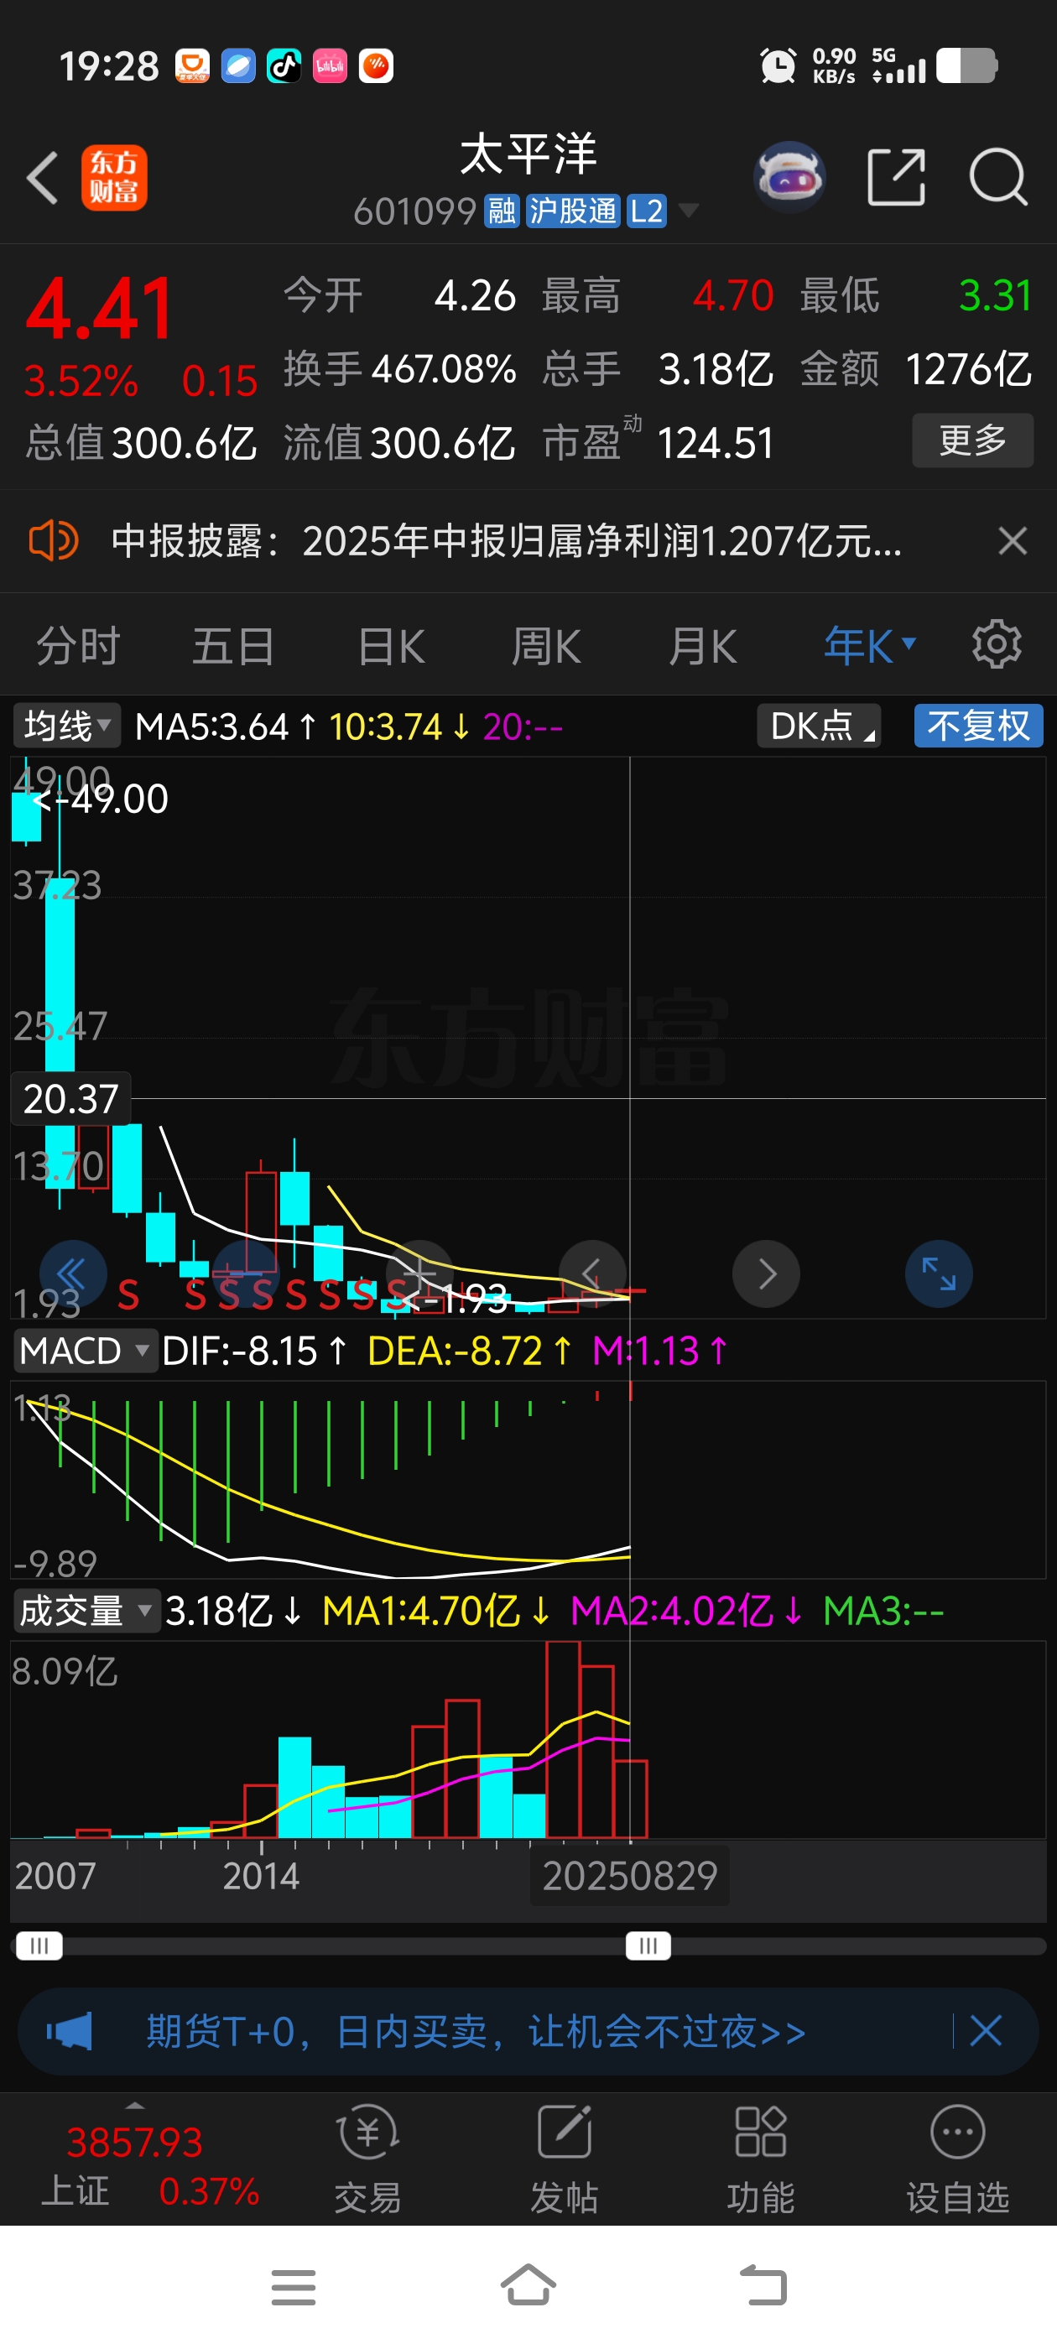
Task: Tap 市盈 124.51 value
Action: tap(715, 443)
